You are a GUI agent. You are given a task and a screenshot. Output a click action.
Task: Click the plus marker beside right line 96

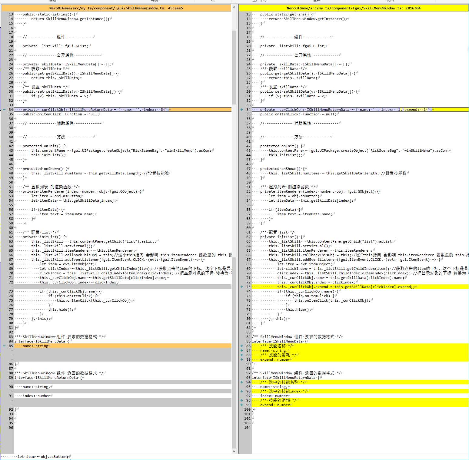click(242, 391)
